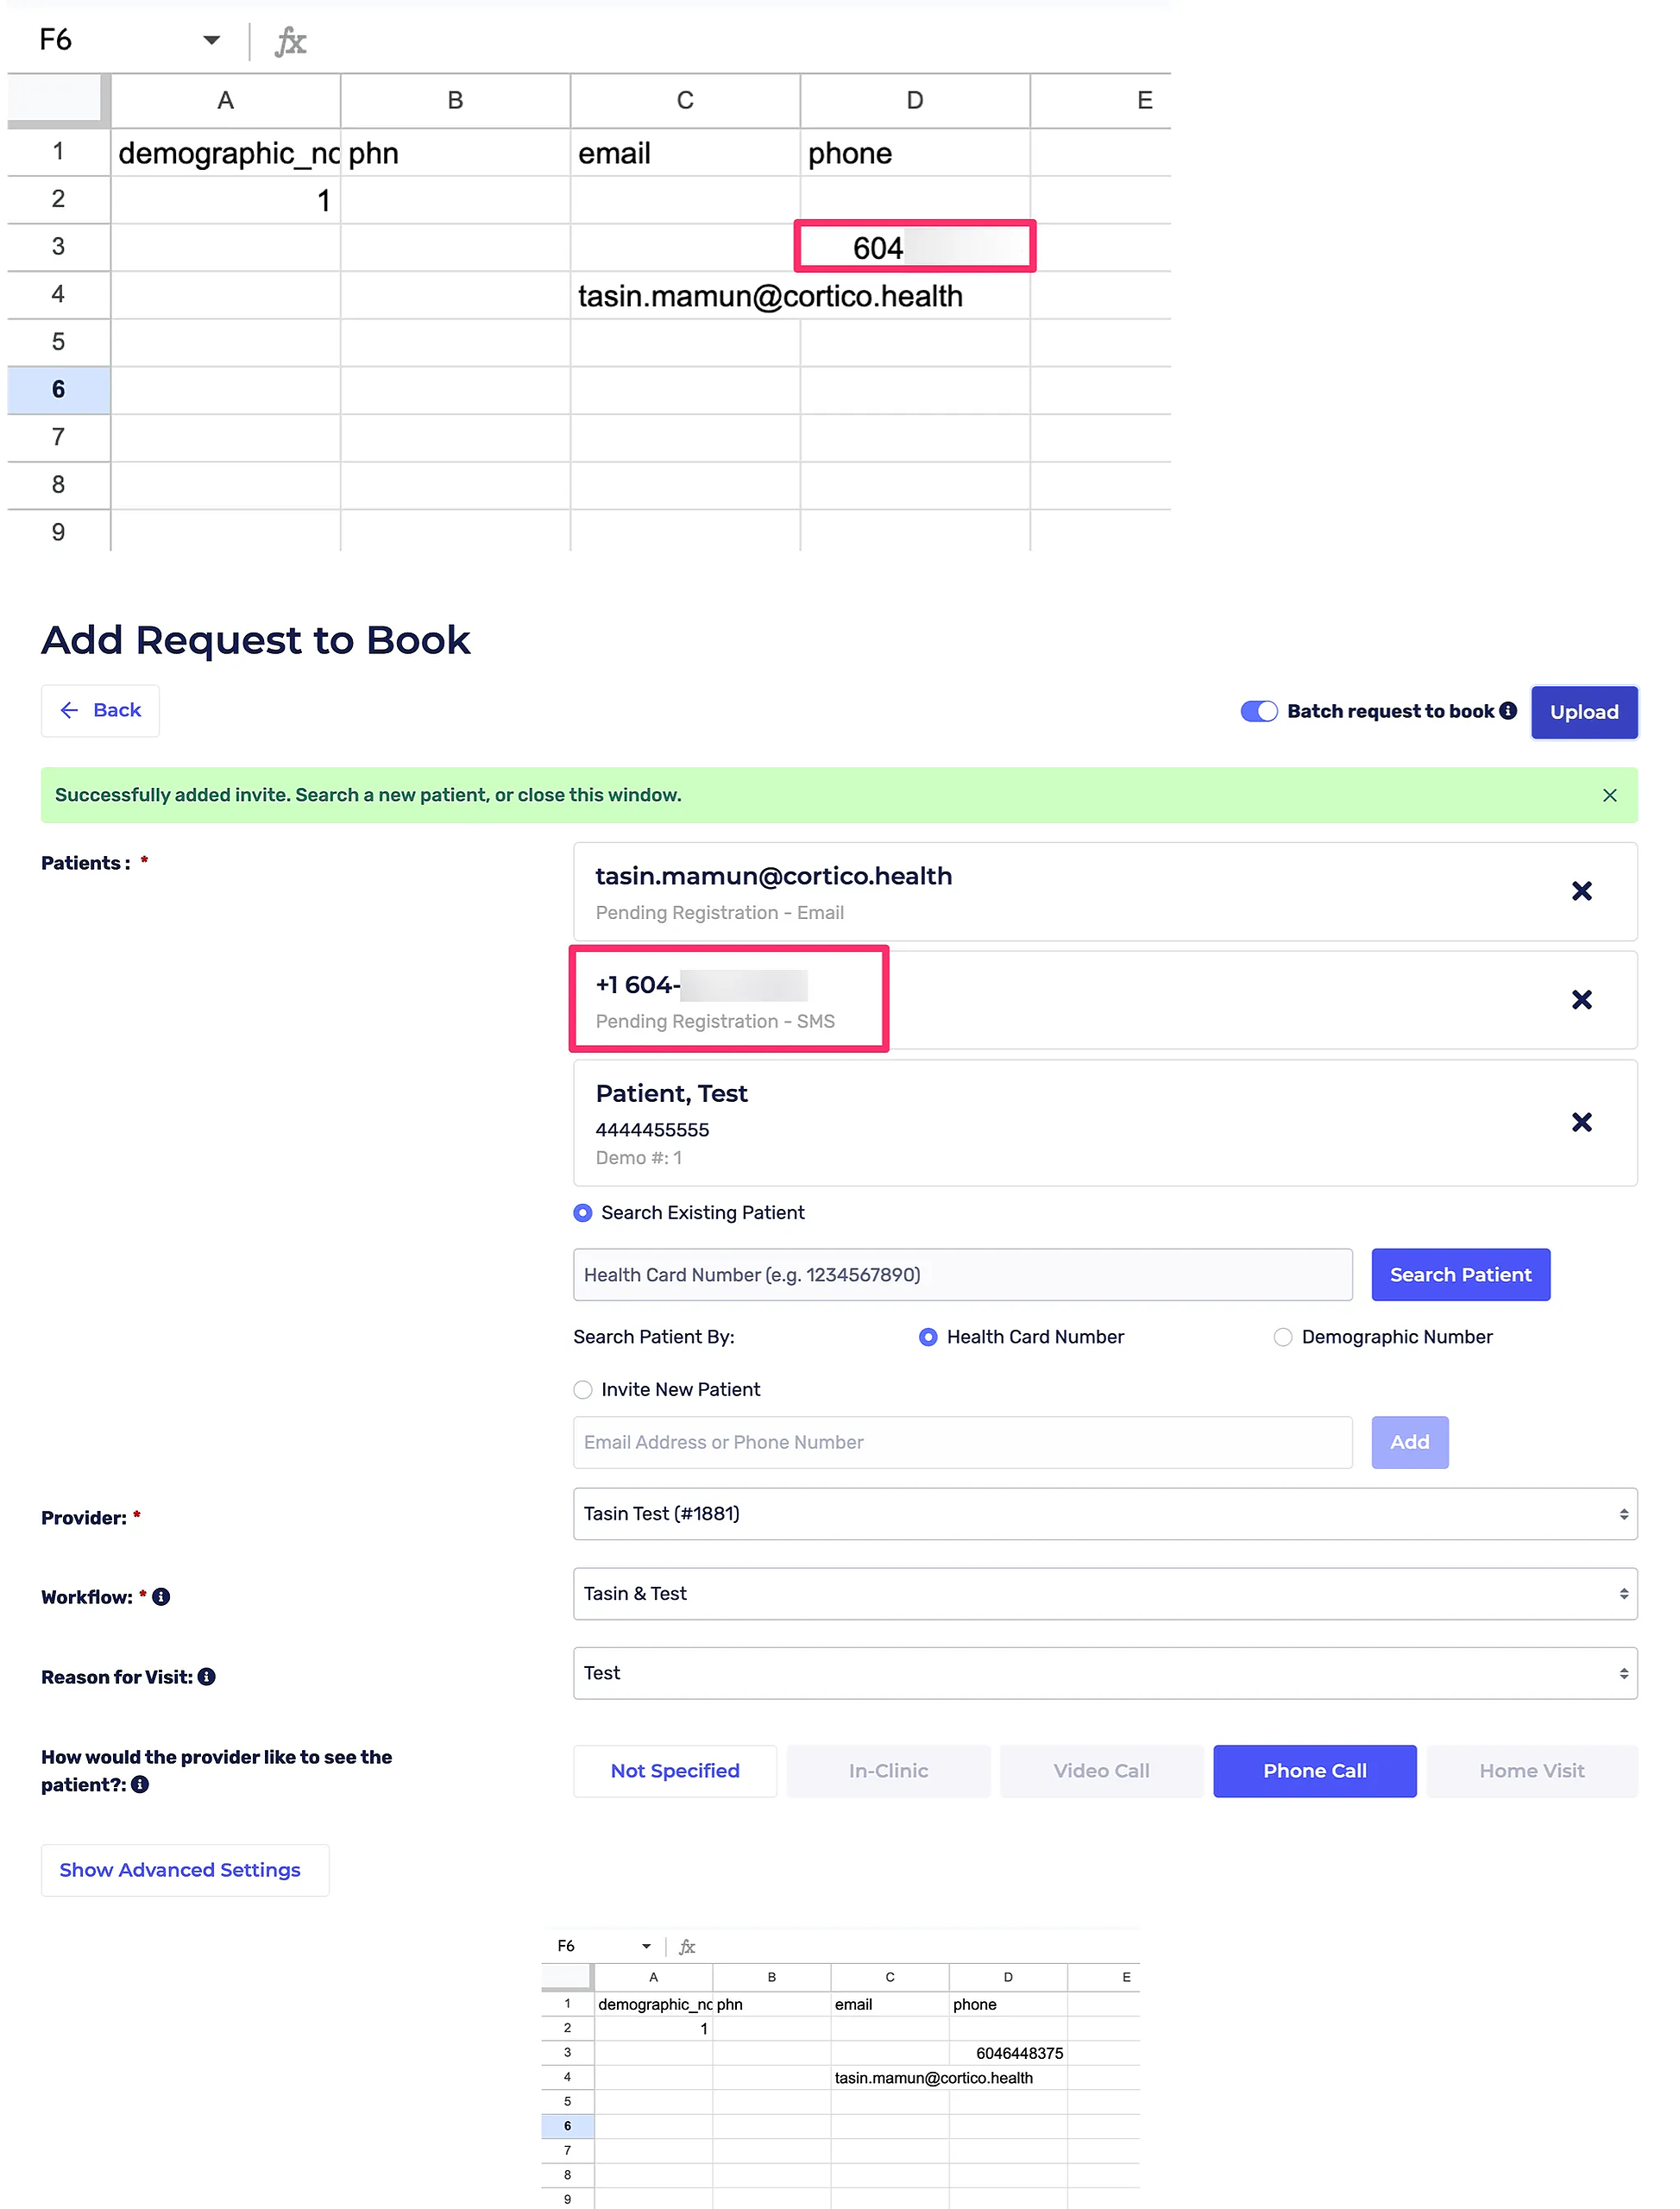Choose the Phone Call visit type

point(1314,1771)
